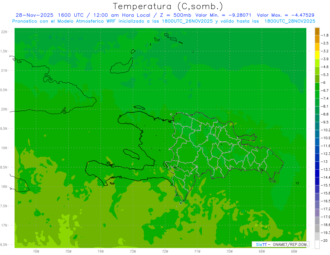This screenshot has width=330, height=255.
Task: Click the -5.3 colorbar label
Action: [x=325, y=75]
